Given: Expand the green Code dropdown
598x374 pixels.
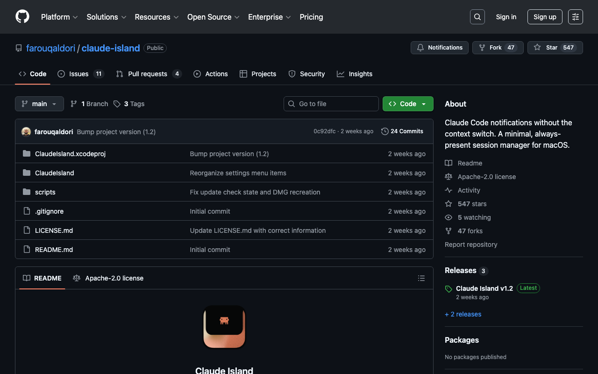Looking at the screenshot, I should pyautogui.click(x=407, y=104).
